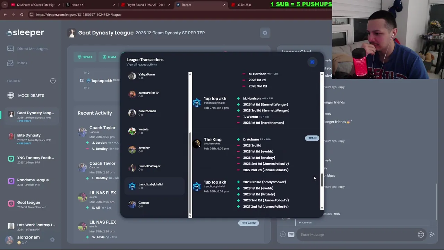Screen dimensions: 444x250
Task: Click the TRADE badge on The King transaction
Action: 312,138
